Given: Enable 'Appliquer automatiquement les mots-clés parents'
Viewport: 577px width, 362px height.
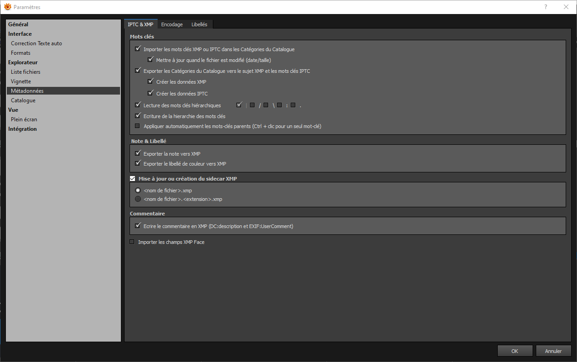Looking at the screenshot, I should click(x=138, y=126).
